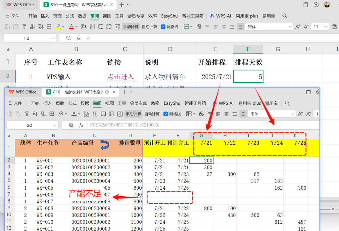Click 易用宝 plus in the back window
The height and width of the screenshot is (231, 339).
point(247,16)
